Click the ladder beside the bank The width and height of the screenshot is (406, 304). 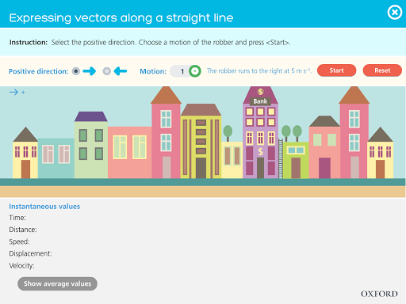click(281, 158)
